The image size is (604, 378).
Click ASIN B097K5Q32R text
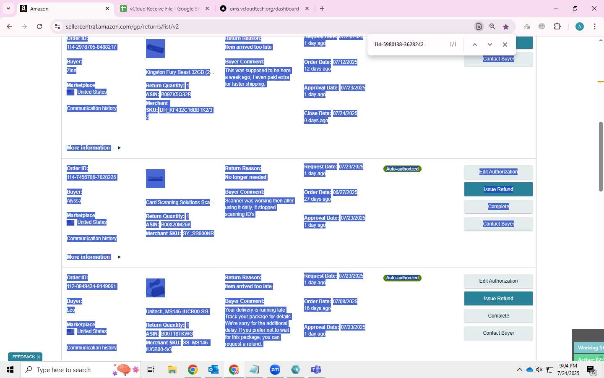pyautogui.click(x=176, y=94)
